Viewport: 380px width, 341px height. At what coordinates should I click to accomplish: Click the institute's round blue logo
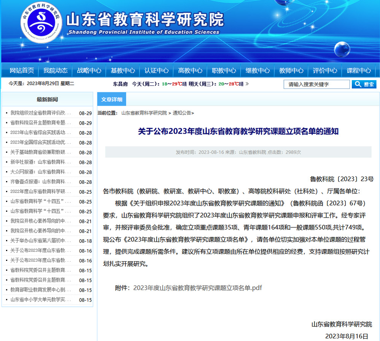(x=41, y=23)
